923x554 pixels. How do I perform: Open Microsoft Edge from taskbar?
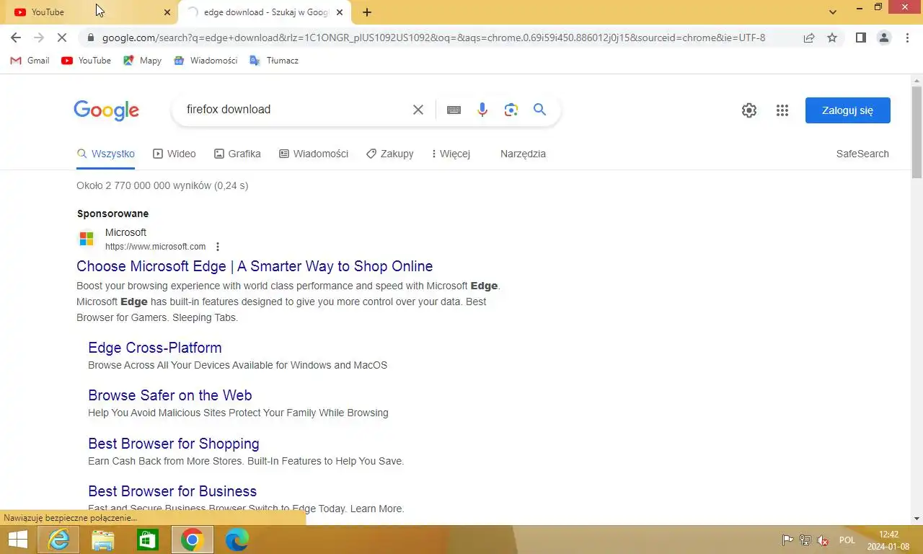237,540
